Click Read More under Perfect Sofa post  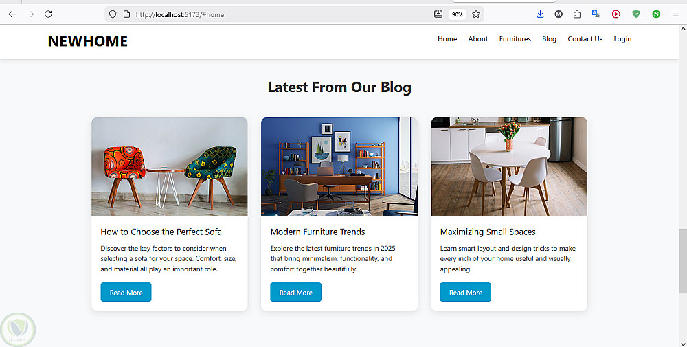[x=126, y=293]
